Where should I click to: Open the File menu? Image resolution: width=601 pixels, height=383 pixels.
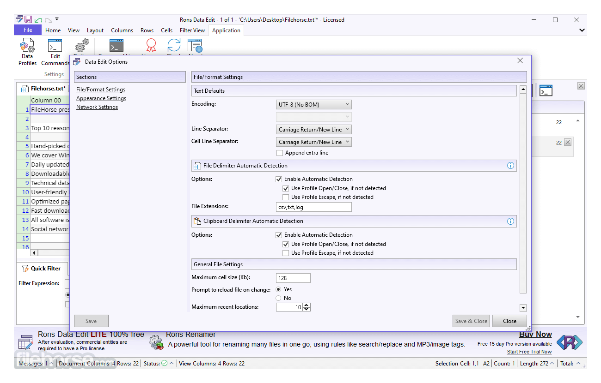click(x=28, y=30)
